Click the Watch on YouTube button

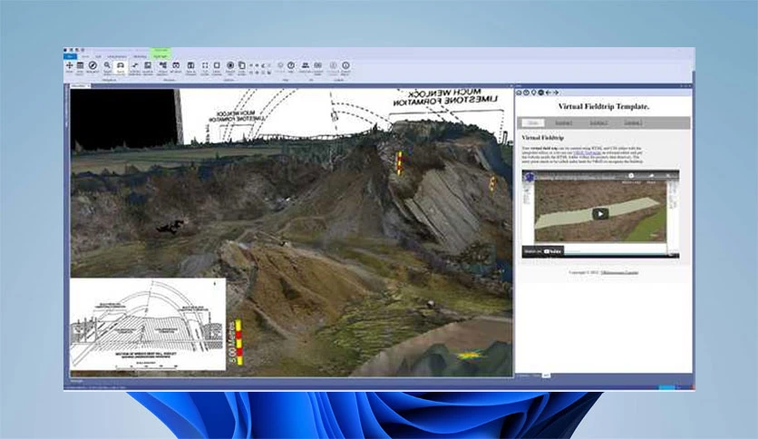click(x=543, y=251)
